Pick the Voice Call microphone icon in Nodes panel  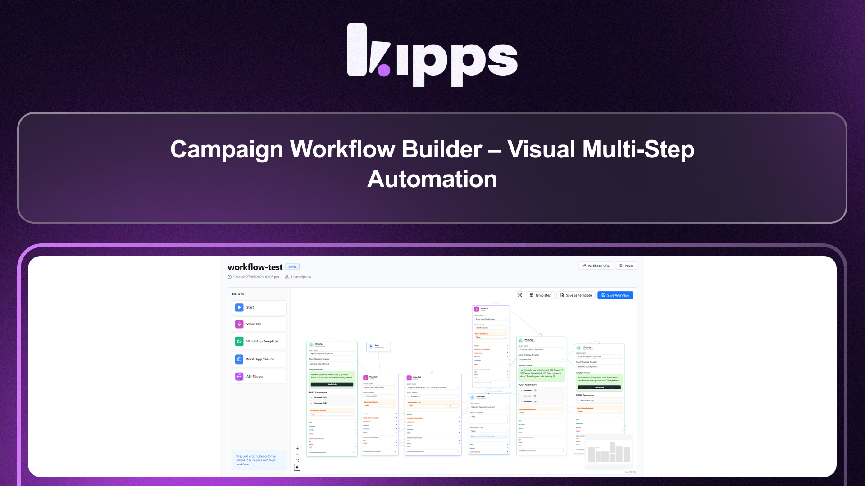coord(239,324)
